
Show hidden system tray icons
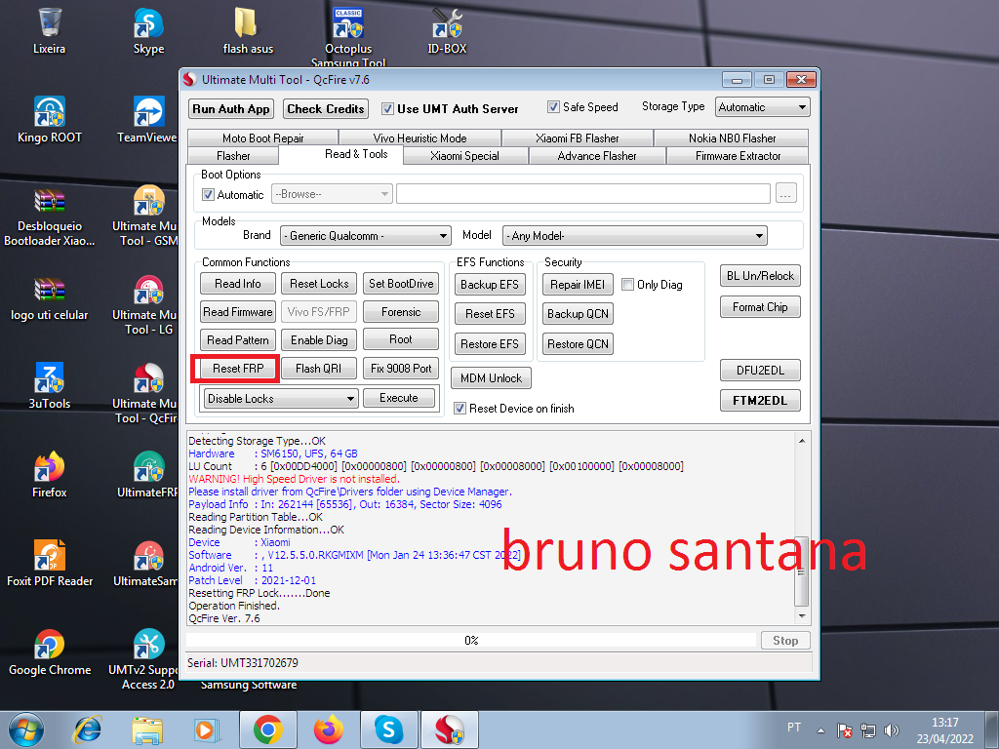[x=820, y=730]
